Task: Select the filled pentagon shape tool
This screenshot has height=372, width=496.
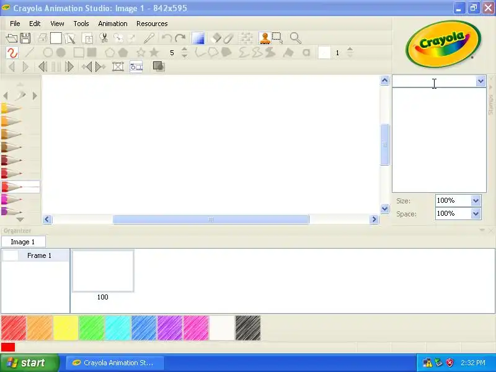Action: [x=123, y=53]
